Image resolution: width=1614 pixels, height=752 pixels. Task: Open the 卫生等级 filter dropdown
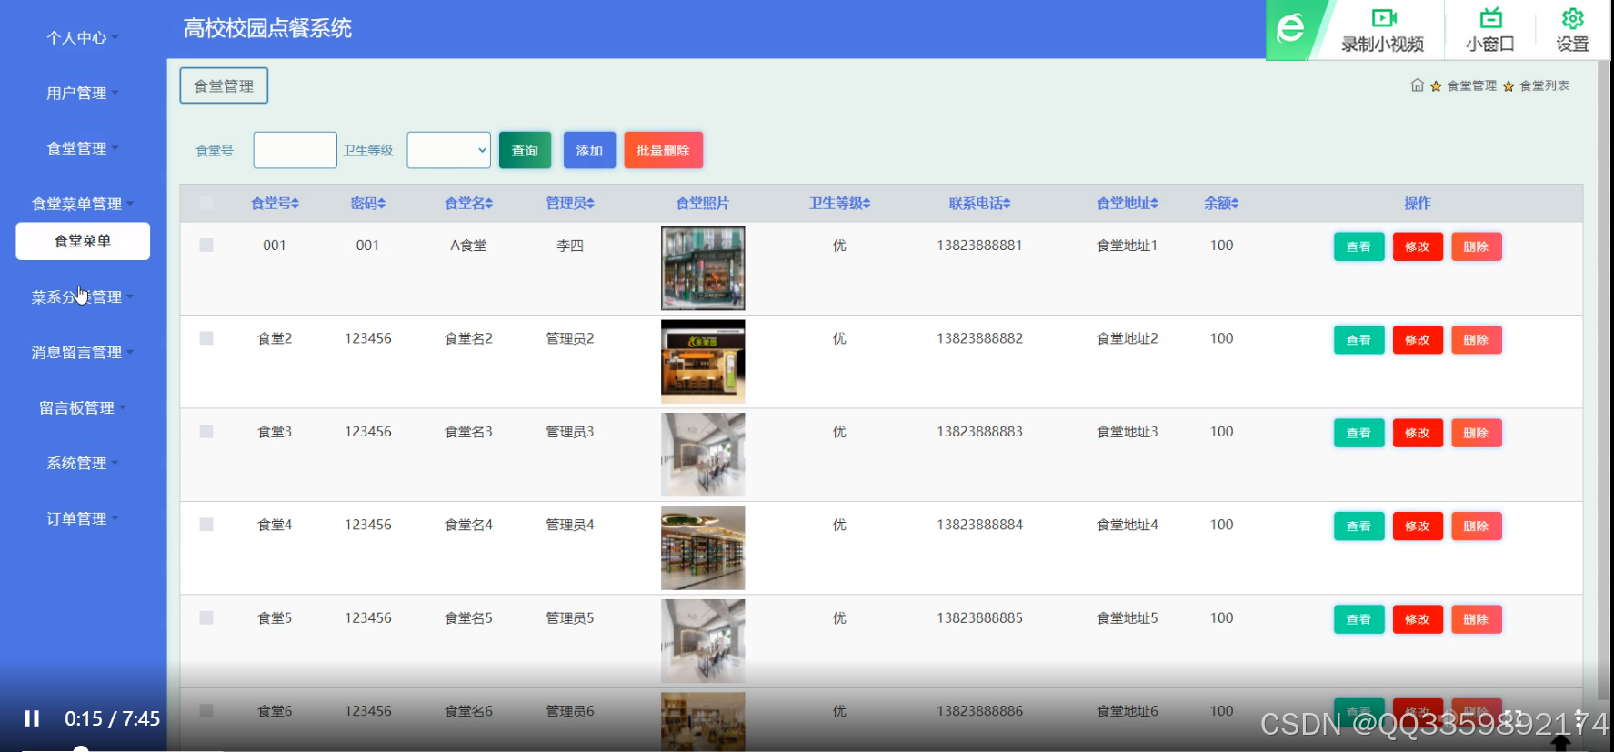448,150
